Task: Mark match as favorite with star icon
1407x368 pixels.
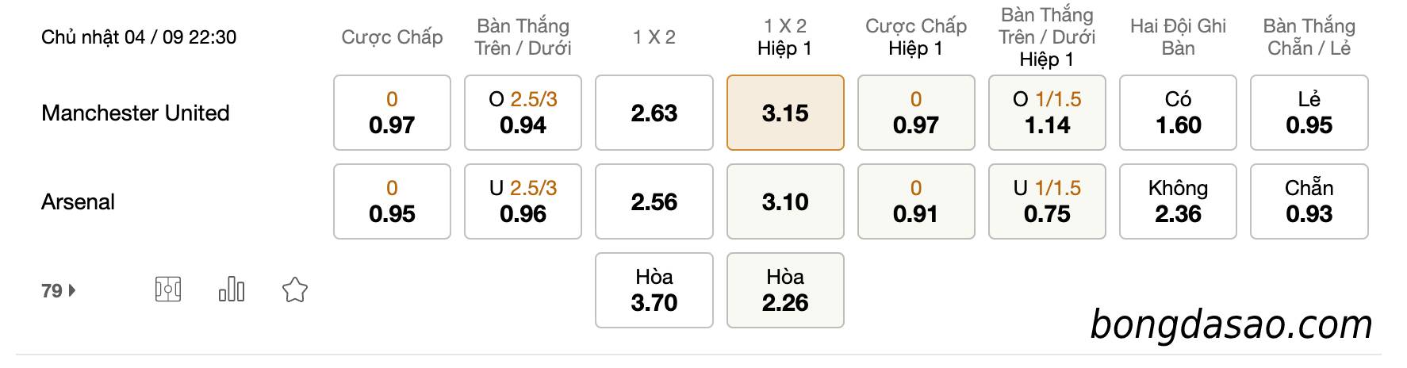Action: [295, 289]
